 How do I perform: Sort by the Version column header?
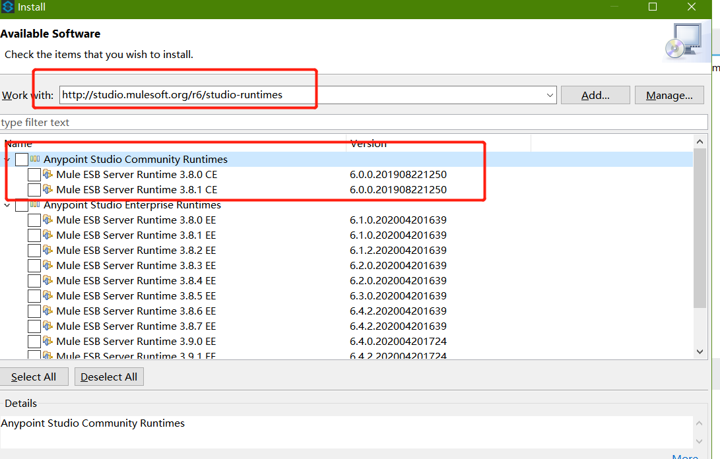tap(438, 143)
